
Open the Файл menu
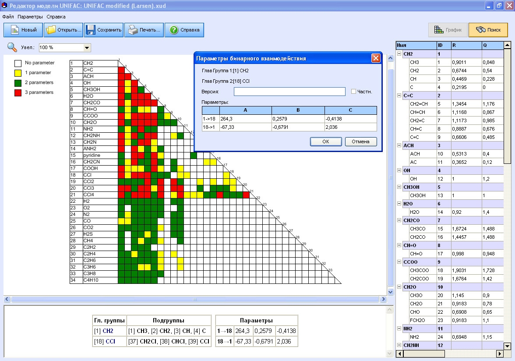pyautogui.click(x=8, y=17)
